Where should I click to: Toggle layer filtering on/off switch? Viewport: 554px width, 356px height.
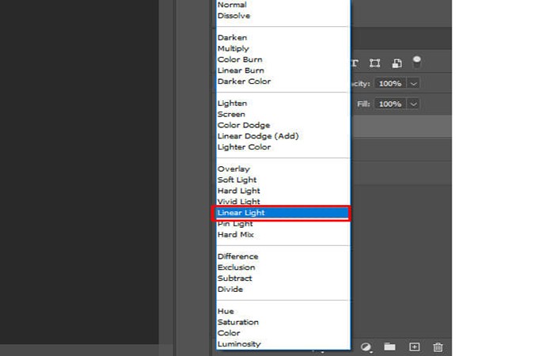click(417, 62)
